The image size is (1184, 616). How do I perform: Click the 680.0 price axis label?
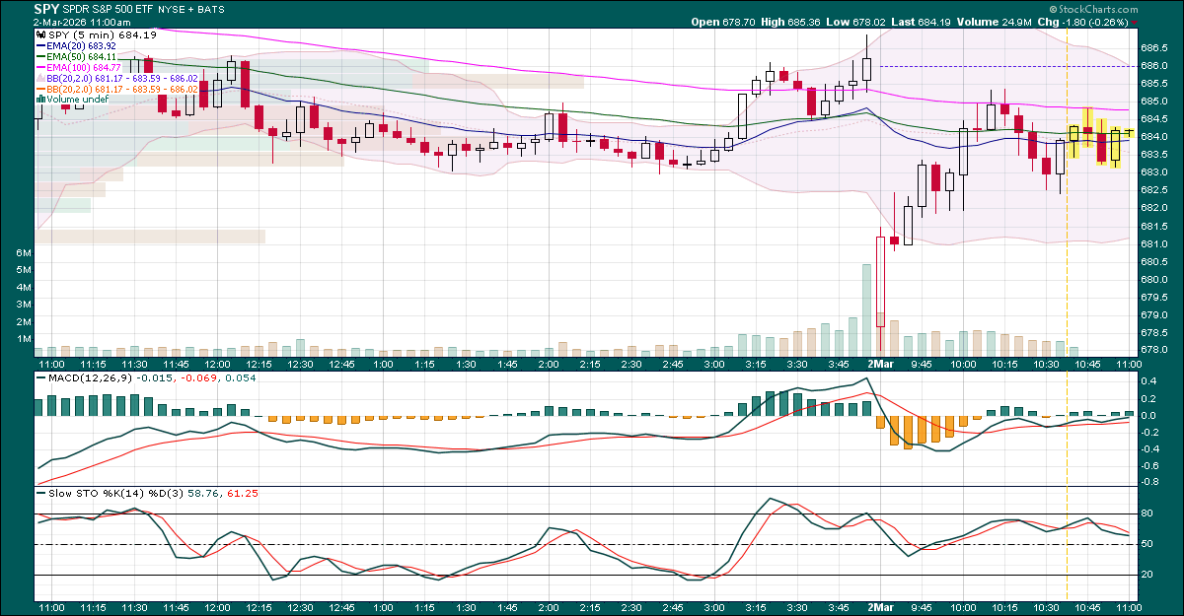coord(1155,279)
